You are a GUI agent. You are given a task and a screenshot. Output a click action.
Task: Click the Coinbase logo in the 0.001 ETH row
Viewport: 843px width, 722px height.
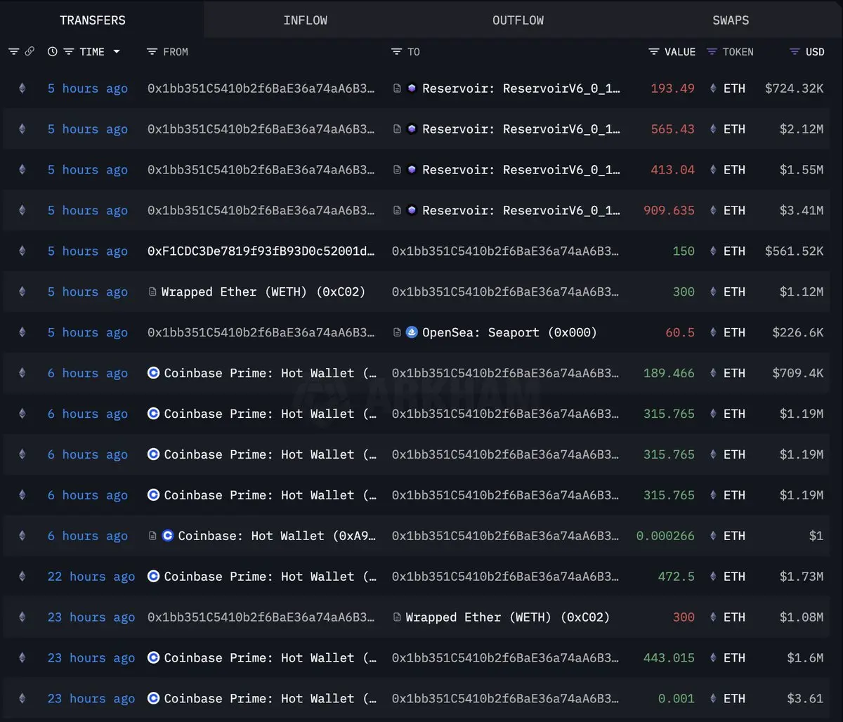tap(153, 699)
